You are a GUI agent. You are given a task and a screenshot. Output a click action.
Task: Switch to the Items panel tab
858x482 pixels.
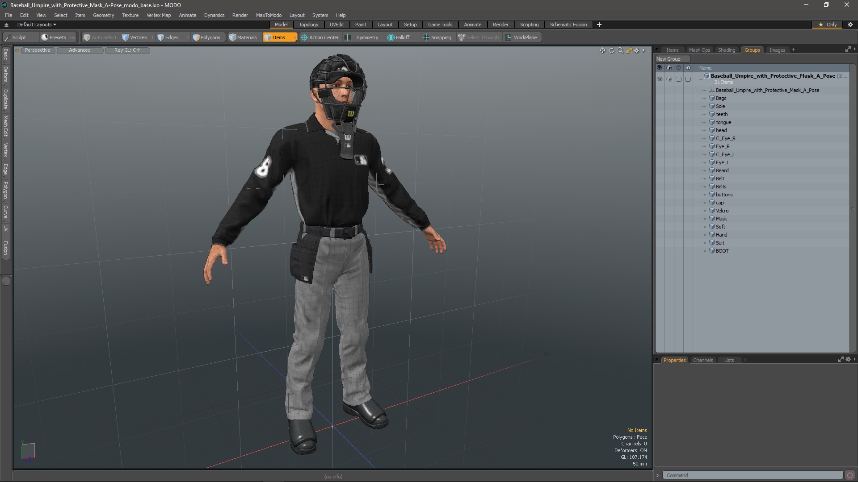[x=672, y=50]
